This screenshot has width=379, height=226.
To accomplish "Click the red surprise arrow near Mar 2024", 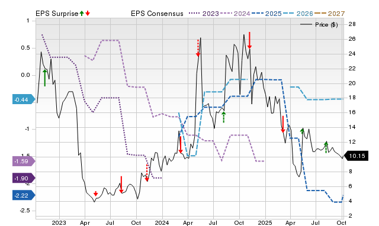I will pyautogui.click(x=180, y=145).
